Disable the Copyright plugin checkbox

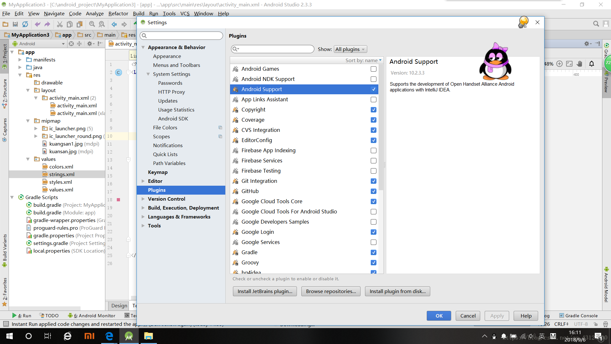click(374, 110)
